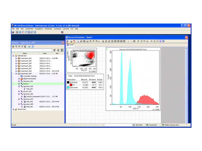Open the Cytometer menu
This screenshot has width=202, height=151.
point(57,29)
